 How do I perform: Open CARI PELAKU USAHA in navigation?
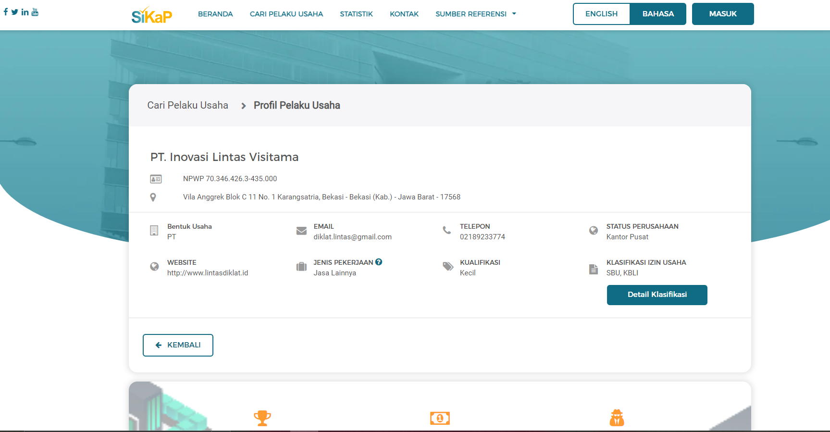pyautogui.click(x=286, y=14)
